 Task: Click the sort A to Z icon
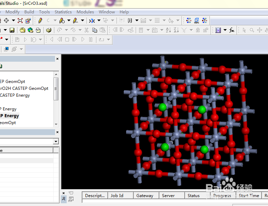[x=168, y=30]
